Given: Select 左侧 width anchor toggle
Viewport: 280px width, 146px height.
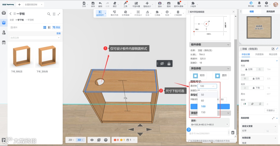Looking at the screenshot, I should pos(249,69).
